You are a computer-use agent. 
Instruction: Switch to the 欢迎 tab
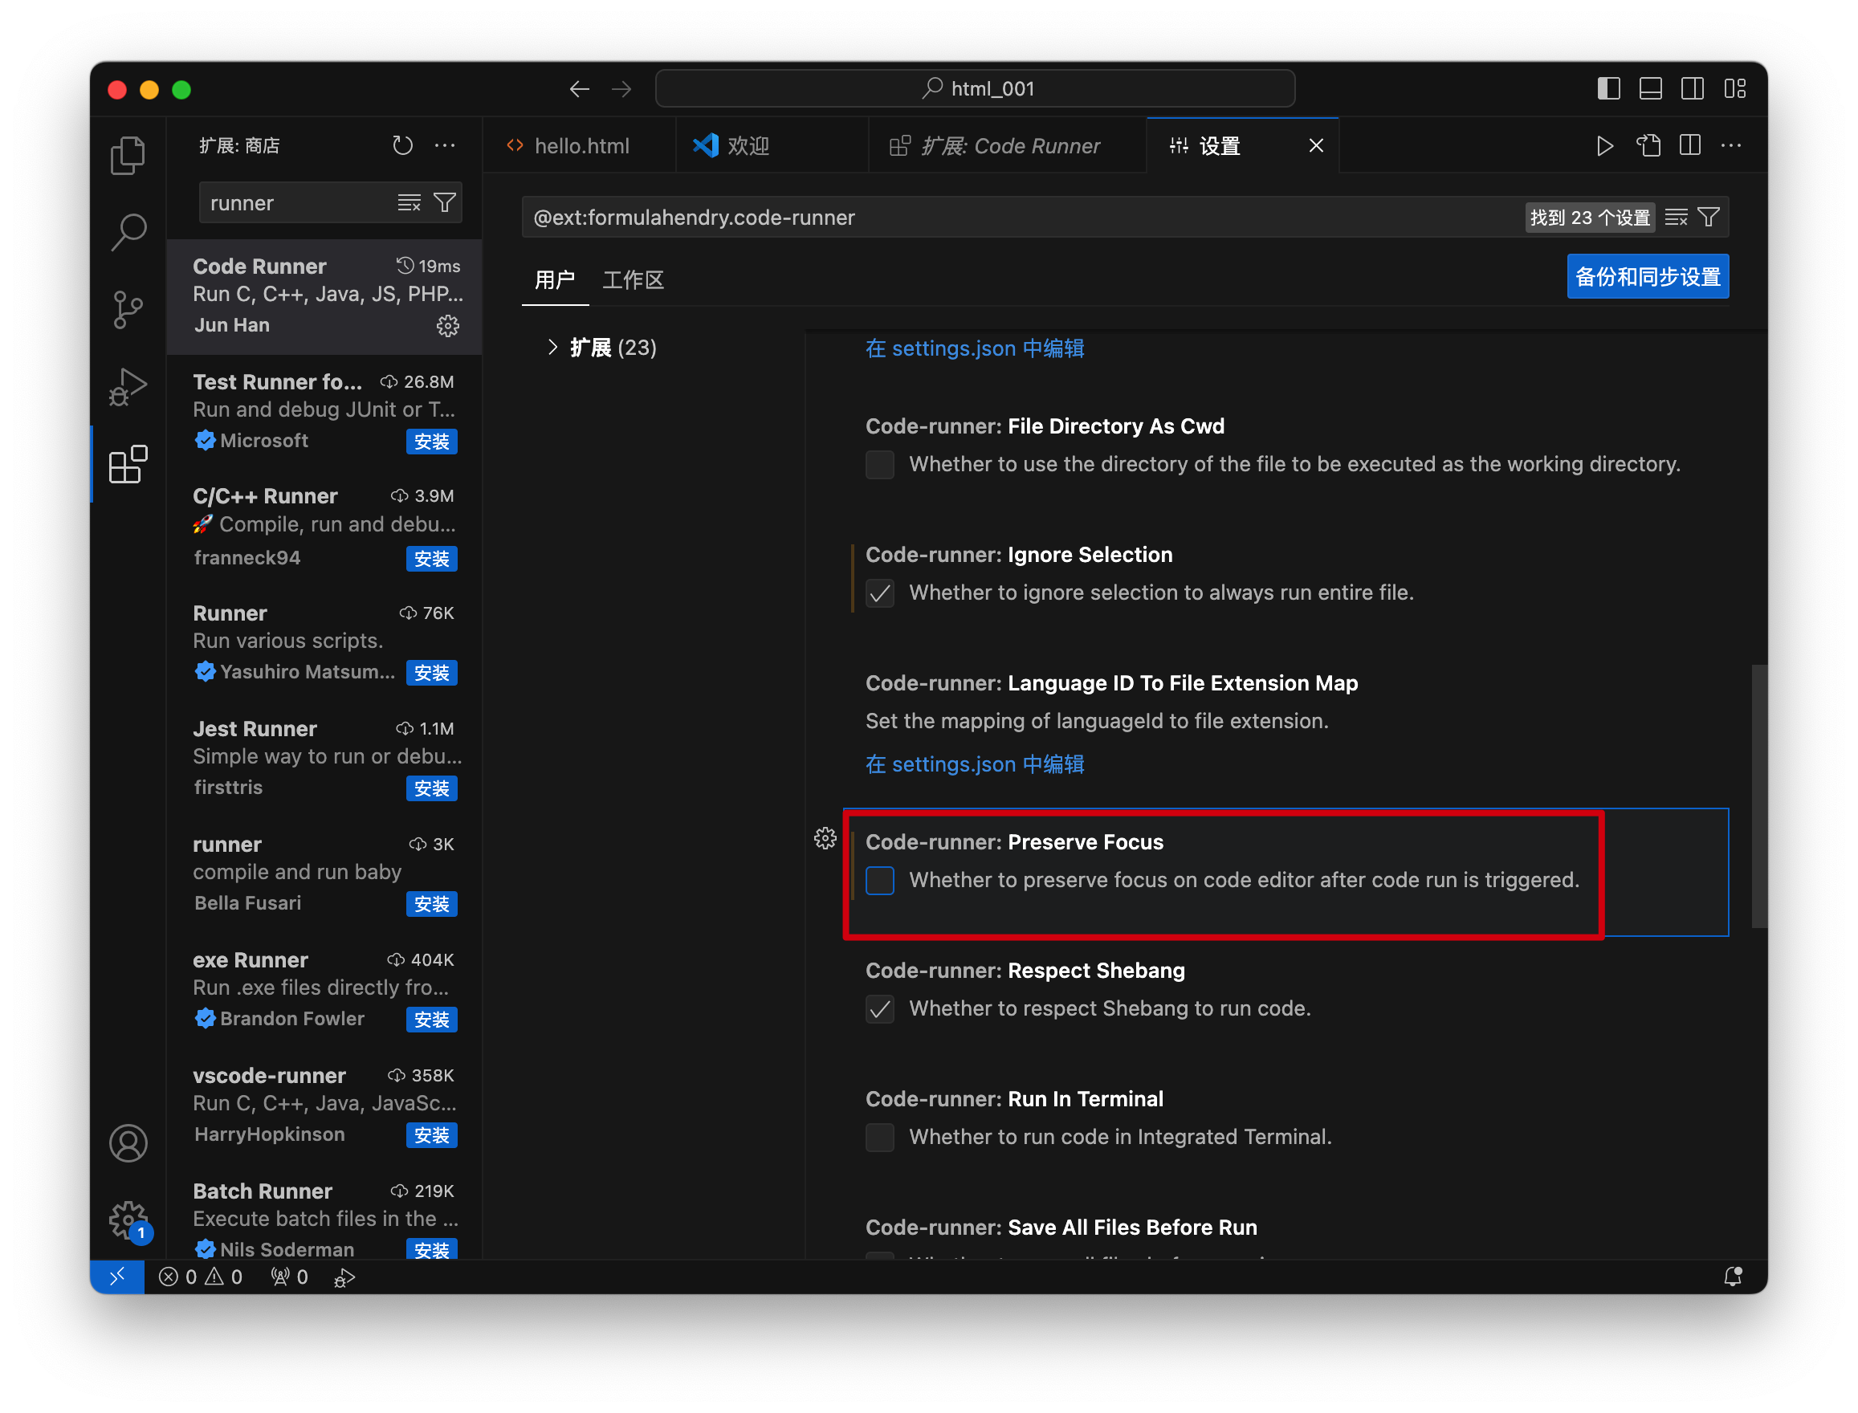click(x=772, y=145)
